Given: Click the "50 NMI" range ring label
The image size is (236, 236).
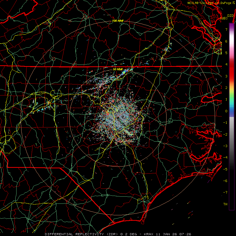Looking at the screenshot, I should point(118,69).
